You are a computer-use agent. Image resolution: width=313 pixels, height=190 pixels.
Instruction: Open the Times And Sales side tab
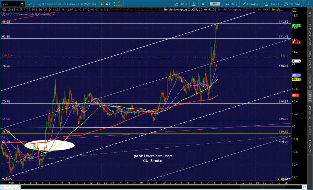click(x=310, y=34)
